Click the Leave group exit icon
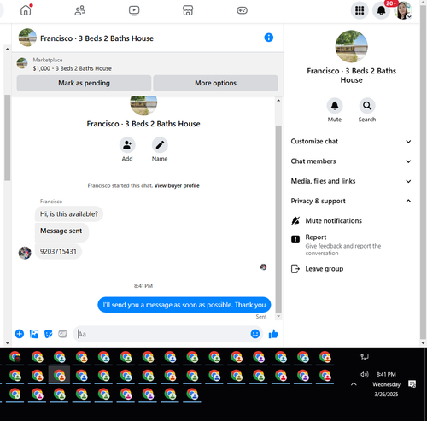 (x=295, y=269)
